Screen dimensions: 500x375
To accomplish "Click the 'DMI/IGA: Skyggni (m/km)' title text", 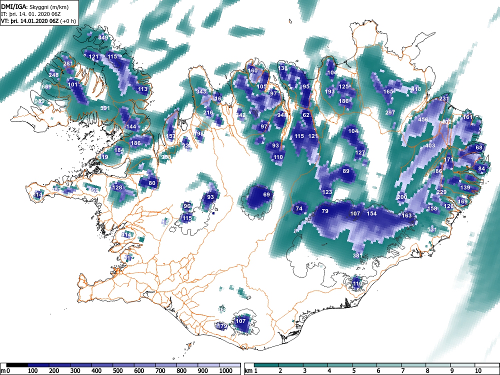I will click(x=35, y=6).
